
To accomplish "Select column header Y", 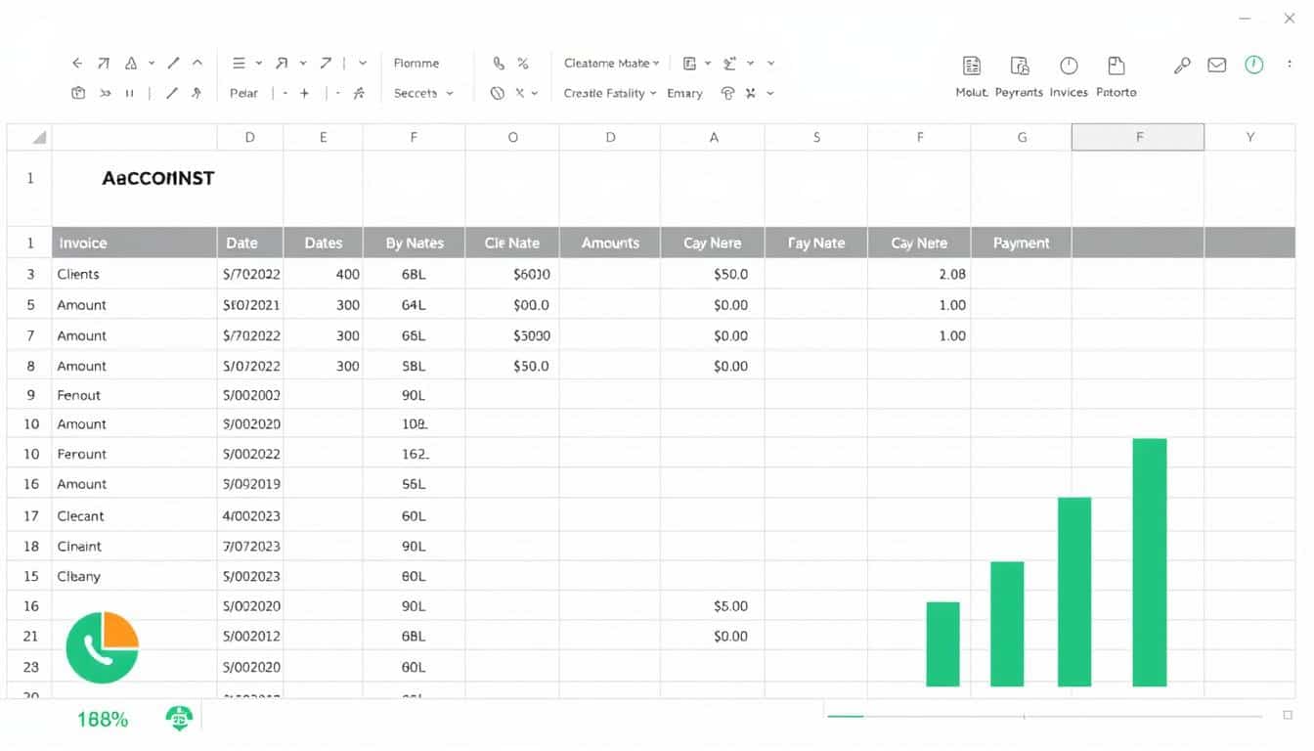I will coord(1249,138).
